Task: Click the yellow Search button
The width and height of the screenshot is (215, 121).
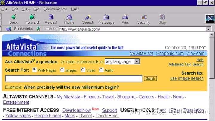Action: 150,78
